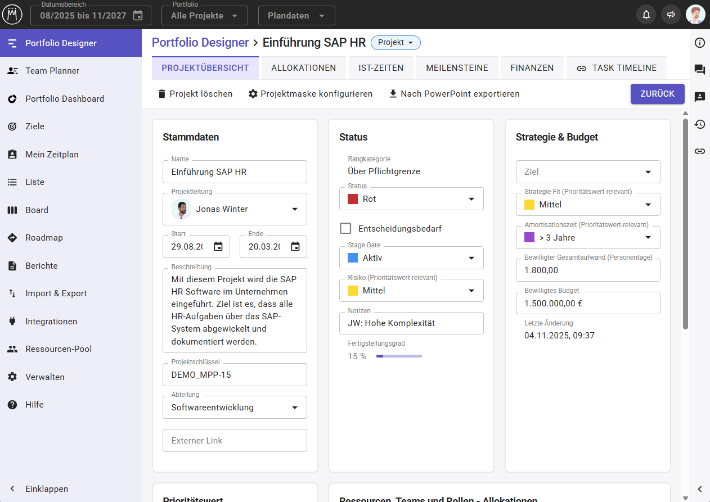Show the change history icon in right sidebar
Screen dimensions: 710x502
point(699,124)
